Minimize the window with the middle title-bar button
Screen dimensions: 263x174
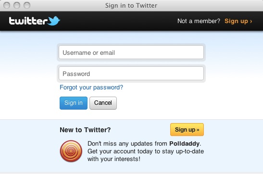click(17, 5)
